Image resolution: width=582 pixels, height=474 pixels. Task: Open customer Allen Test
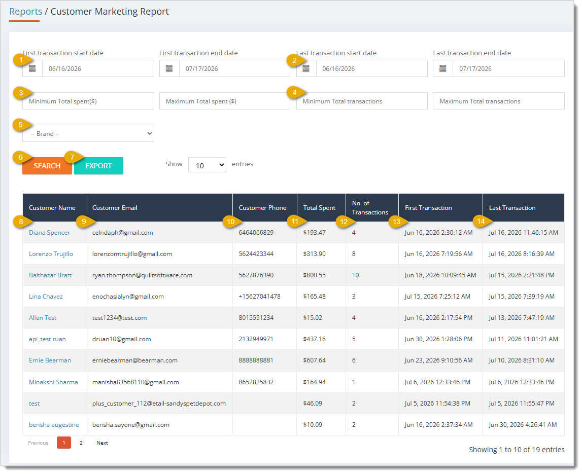click(43, 318)
